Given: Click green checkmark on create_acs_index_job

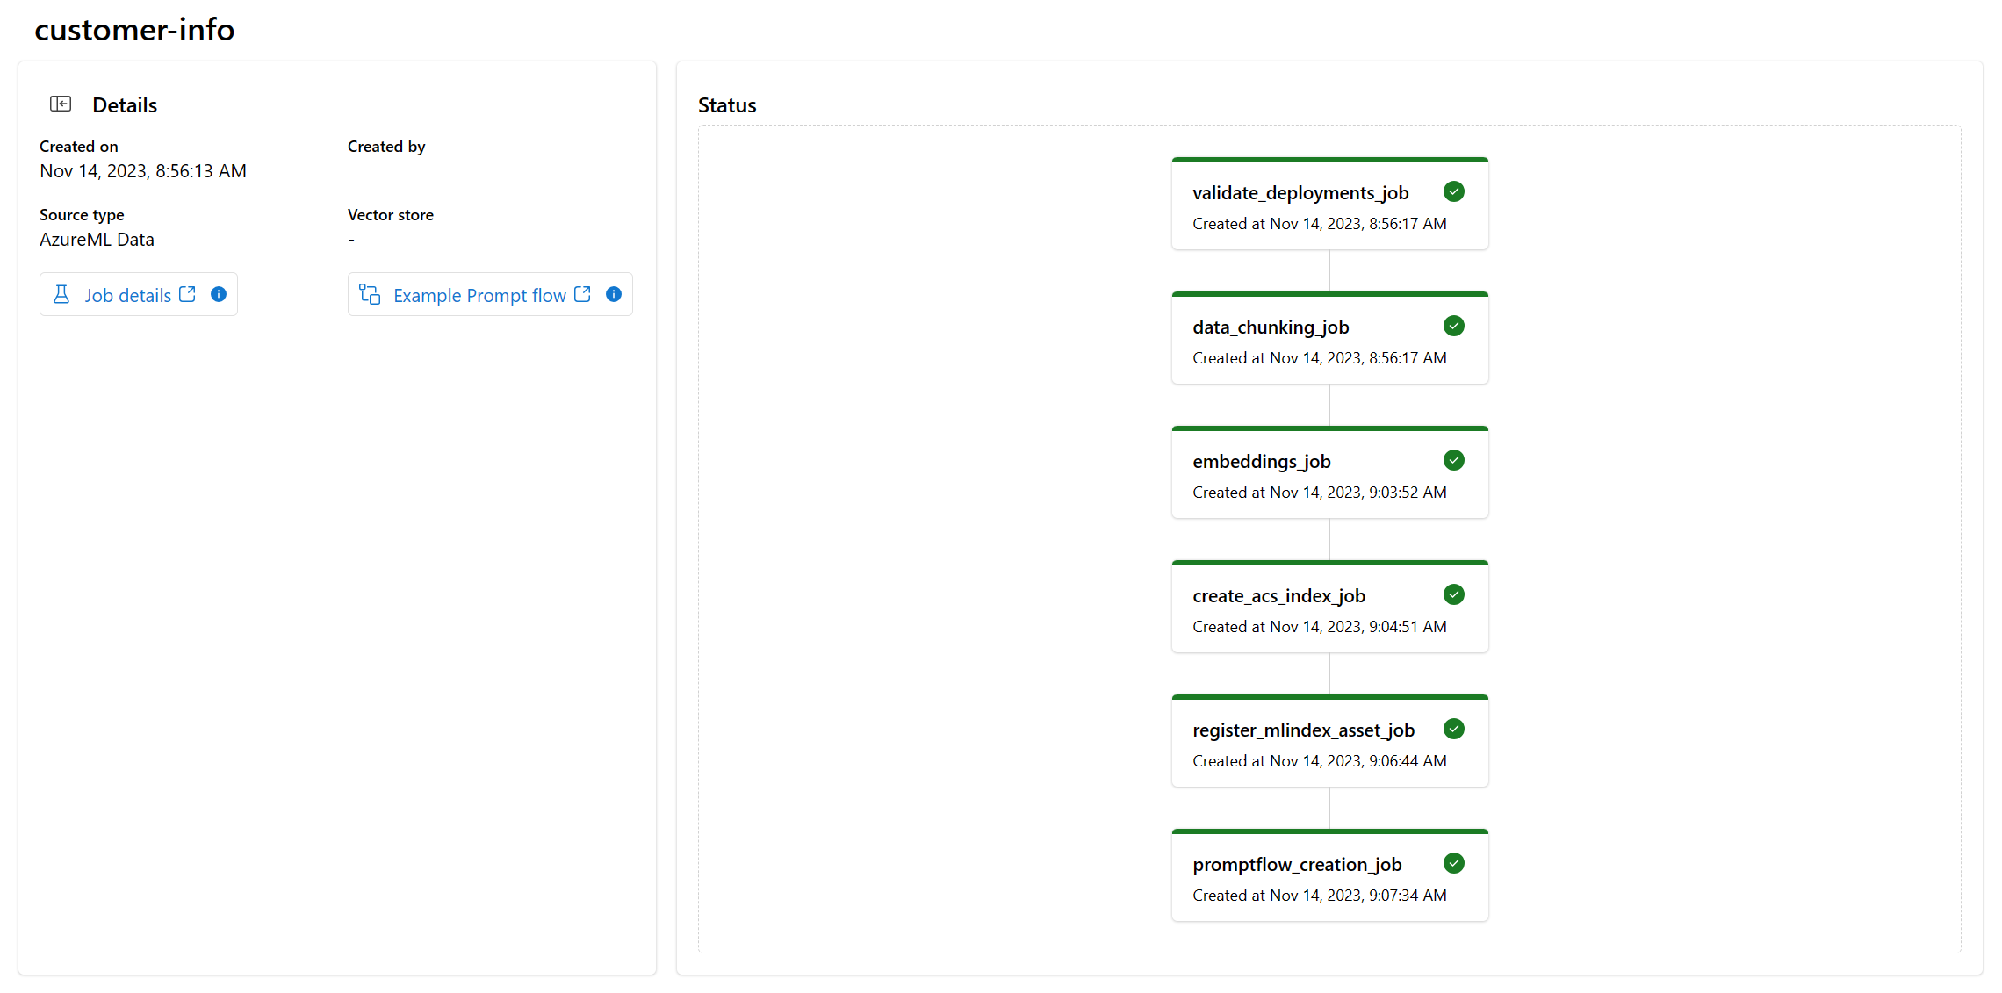Looking at the screenshot, I should coord(1454,595).
